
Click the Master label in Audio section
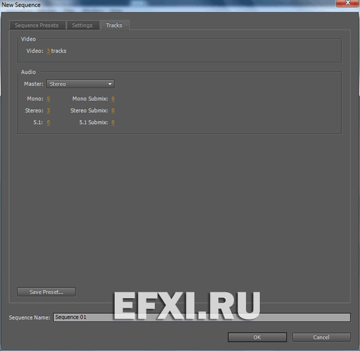33,84
